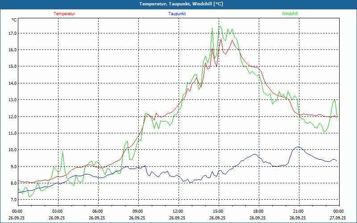
Task: Select the 06:00 time axis marker
Action: [98, 211]
